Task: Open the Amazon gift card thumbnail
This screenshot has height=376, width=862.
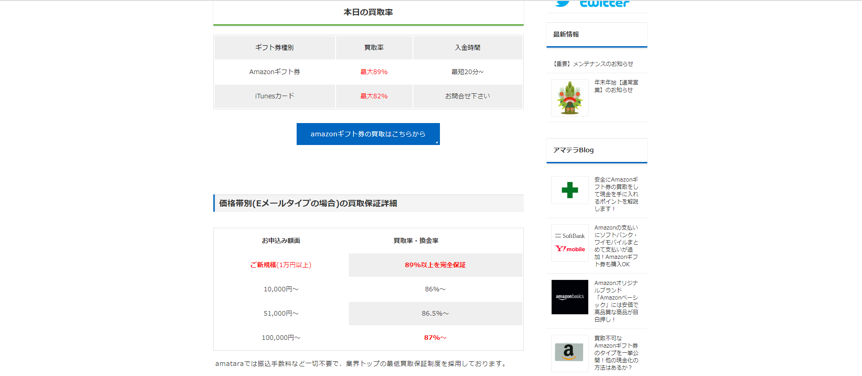Action: coord(570,354)
